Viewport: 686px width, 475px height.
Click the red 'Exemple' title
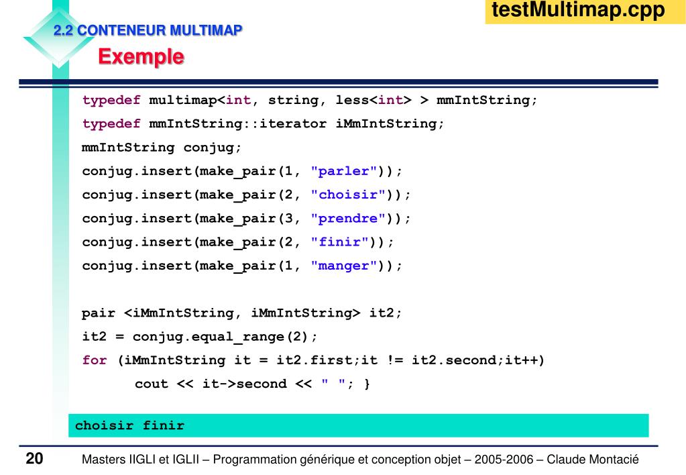[x=141, y=57]
